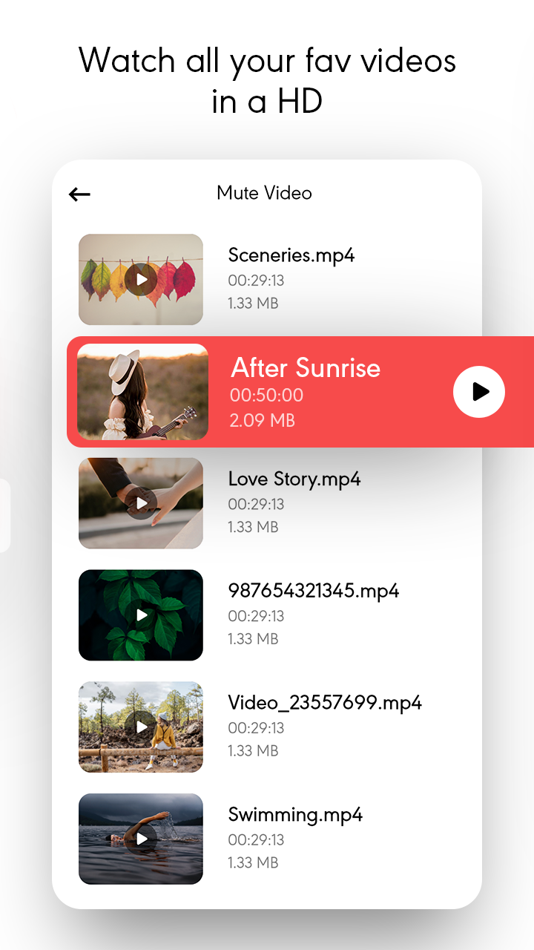The image size is (534, 950).
Task: Play the After Sunrise video with the white play button
Action: [x=479, y=391]
